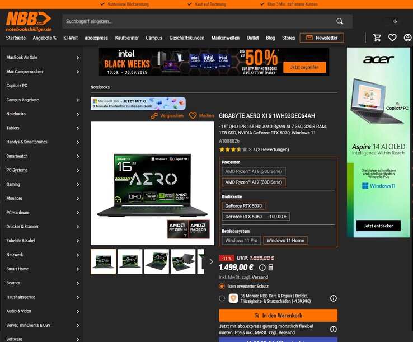
Task: Select GeForce RTX 5070 graphics option
Action: pos(243,206)
